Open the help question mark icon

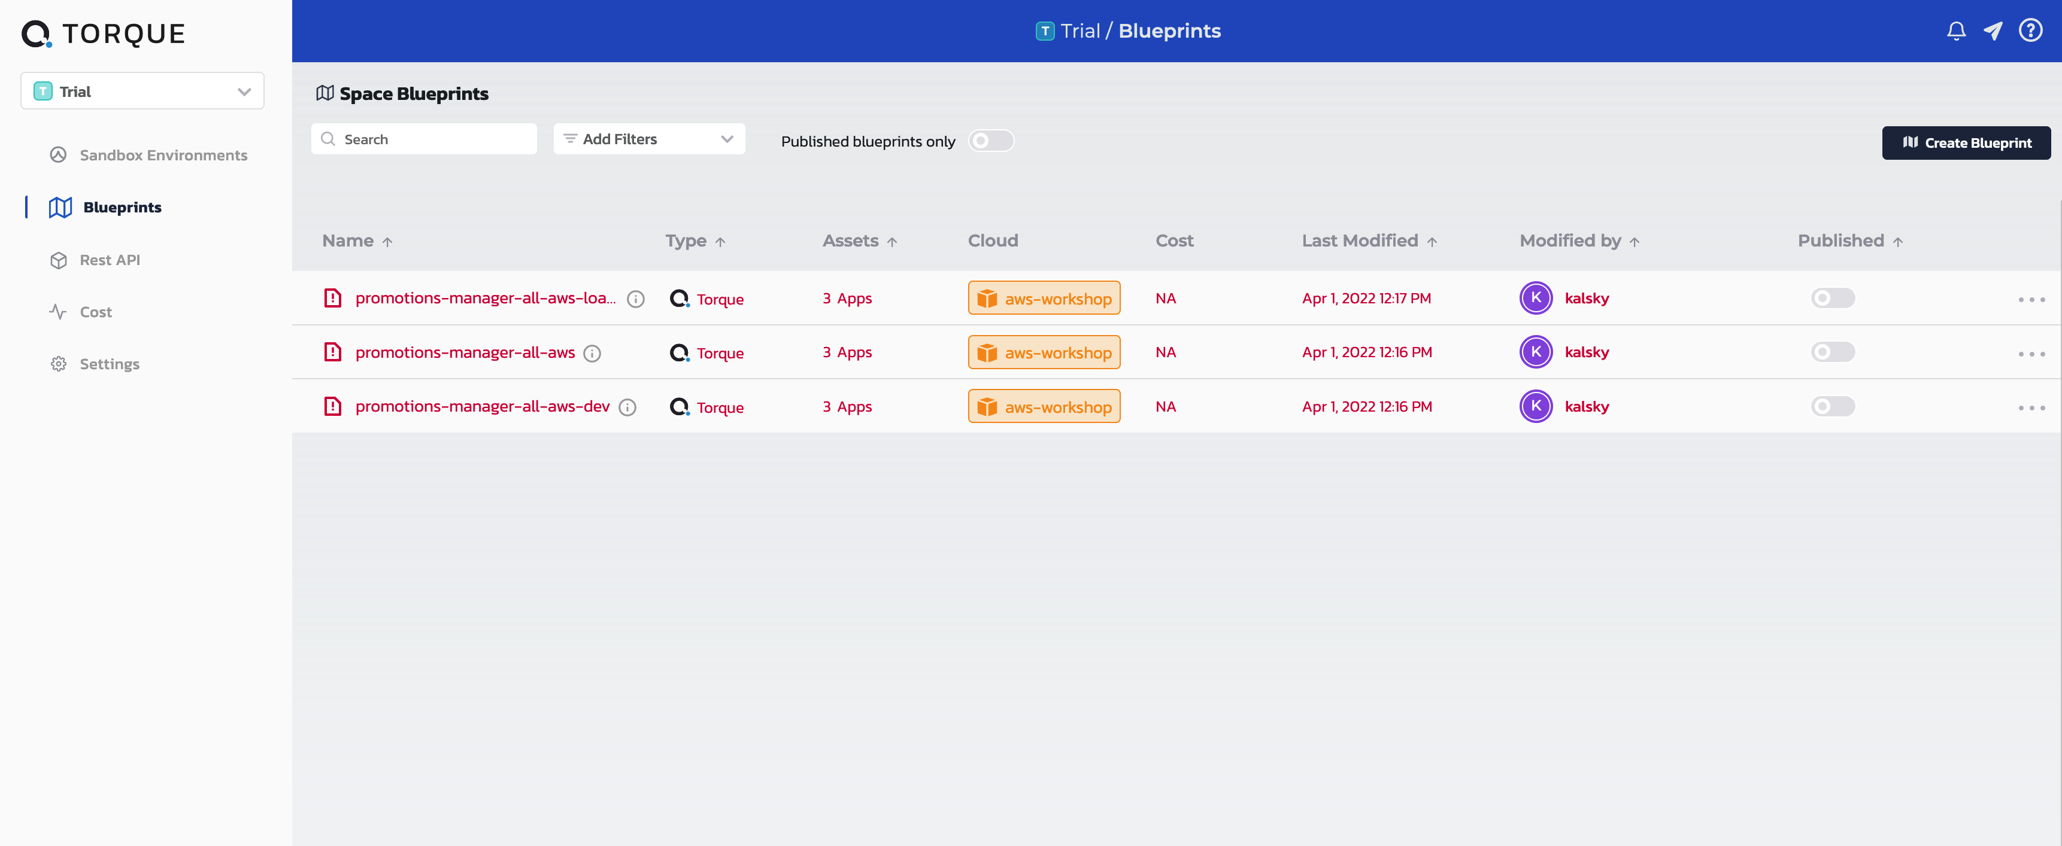click(2030, 31)
